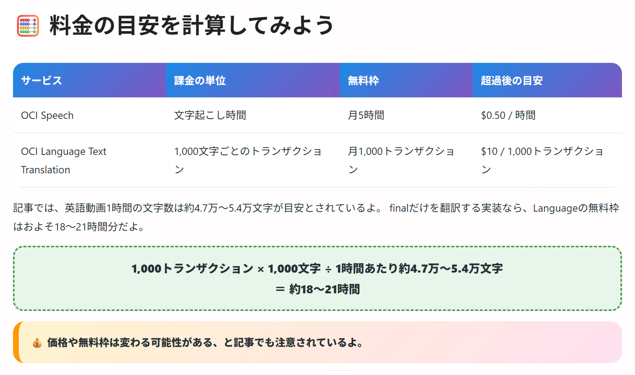The height and width of the screenshot is (375, 635).
Task: Click the orange left bar of notice box
Action: point(16,342)
